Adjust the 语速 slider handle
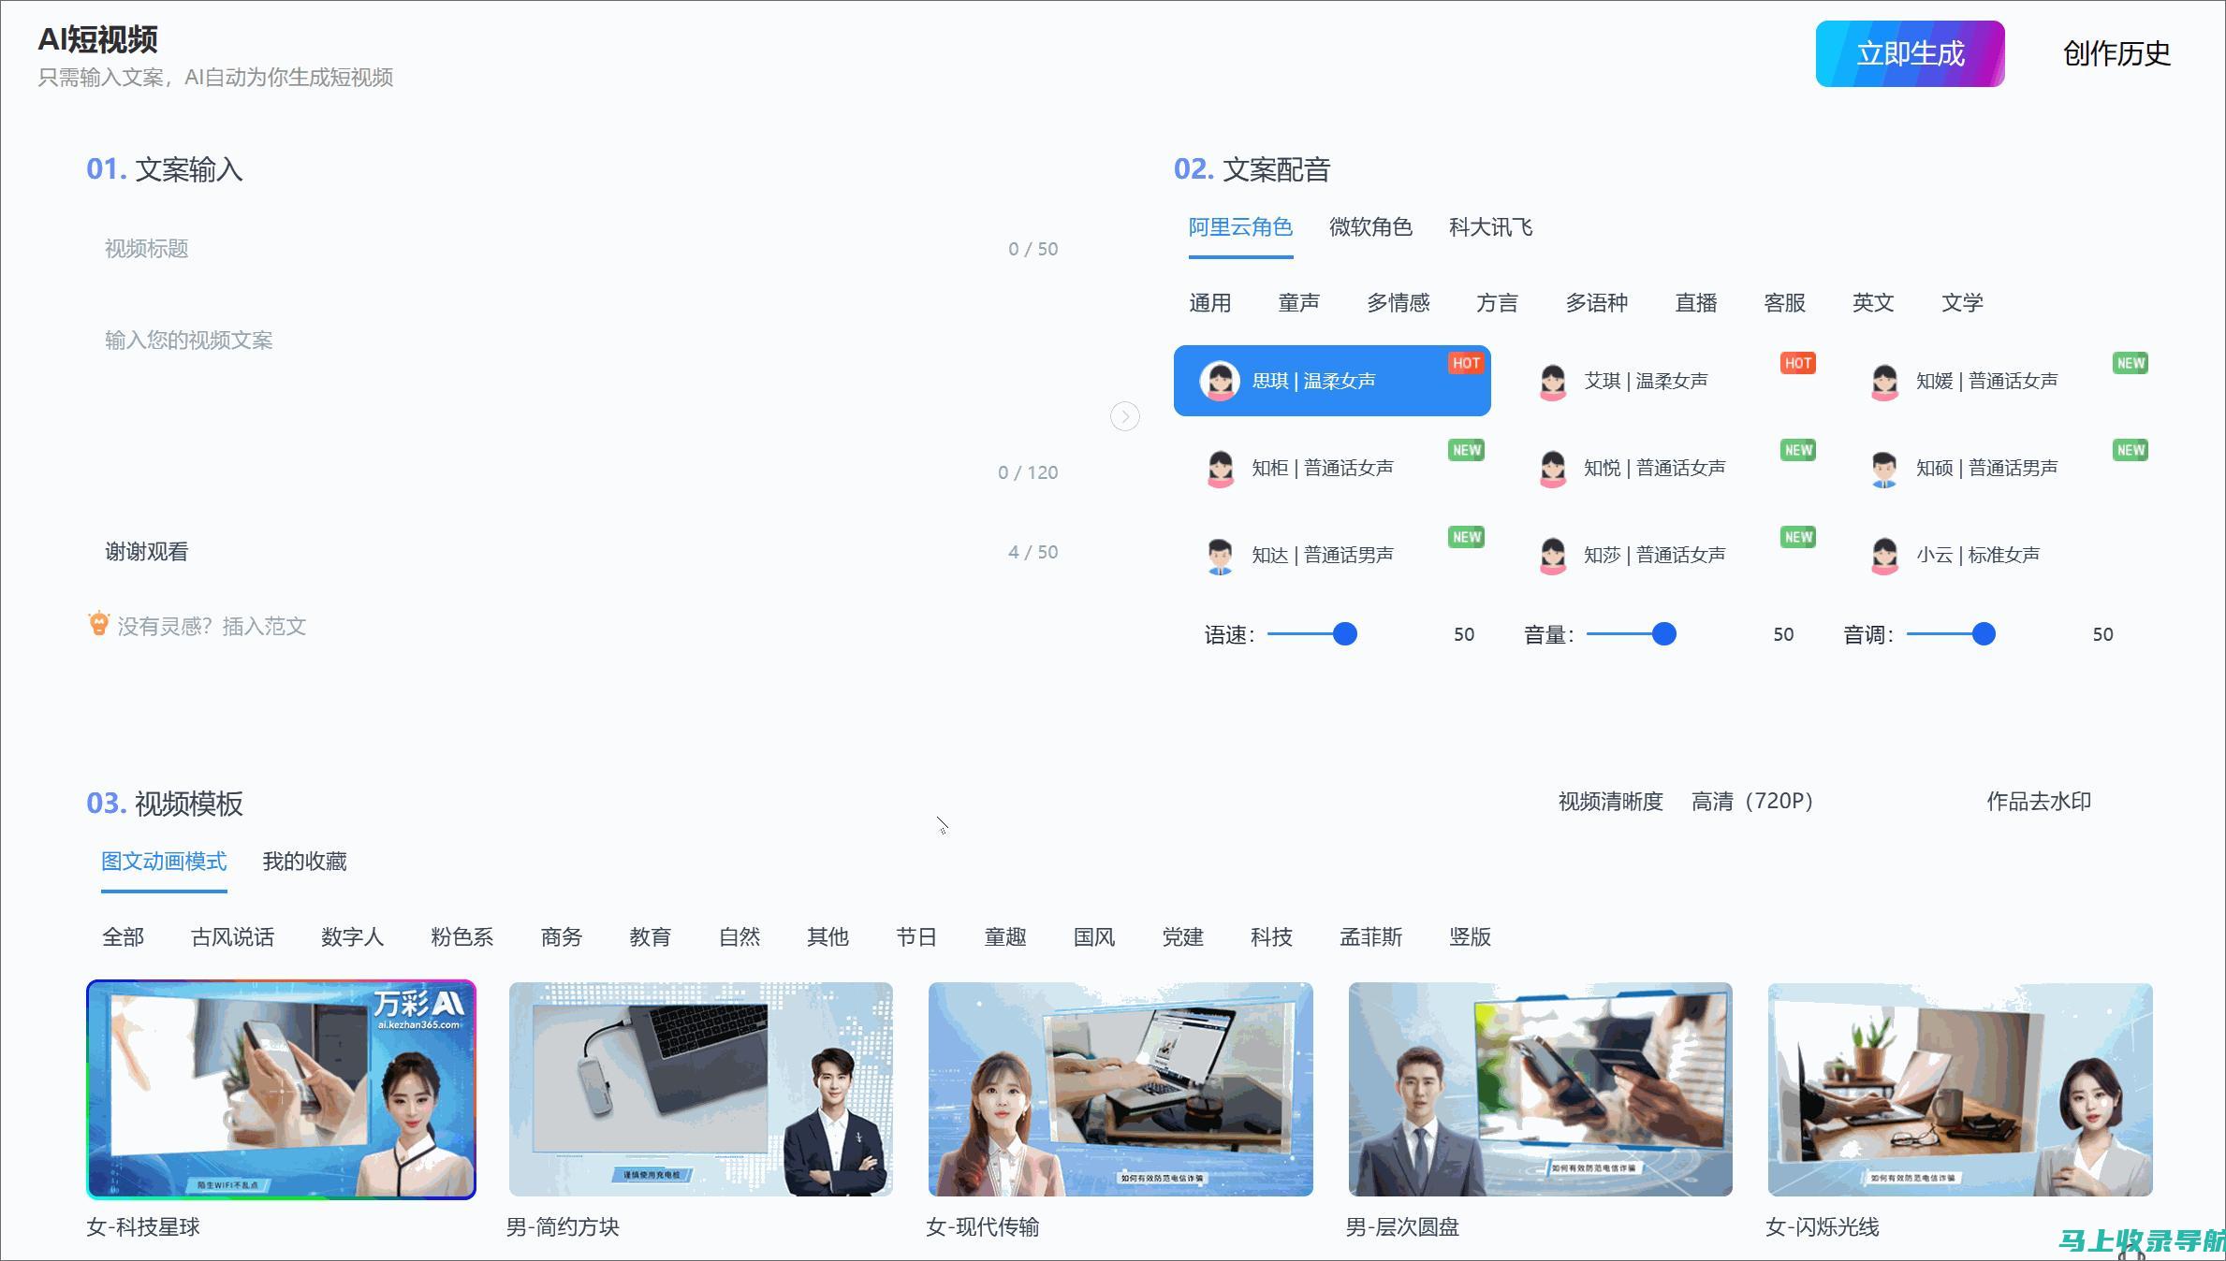Image resolution: width=2226 pixels, height=1261 pixels. tap(1344, 634)
